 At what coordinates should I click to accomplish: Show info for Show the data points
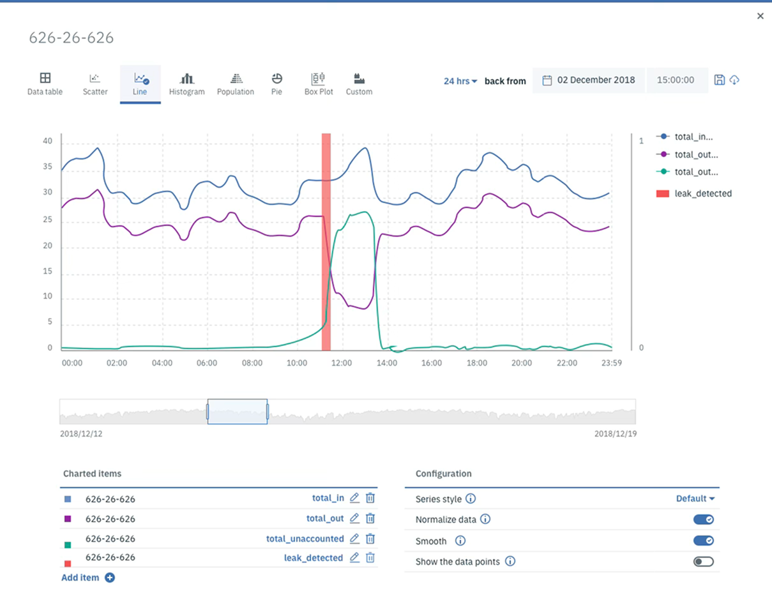tap(510, 562)
